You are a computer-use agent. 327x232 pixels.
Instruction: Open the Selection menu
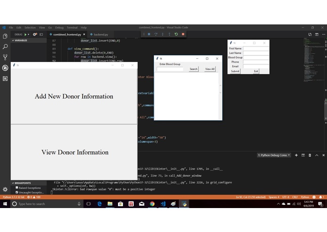click(30, 27)
